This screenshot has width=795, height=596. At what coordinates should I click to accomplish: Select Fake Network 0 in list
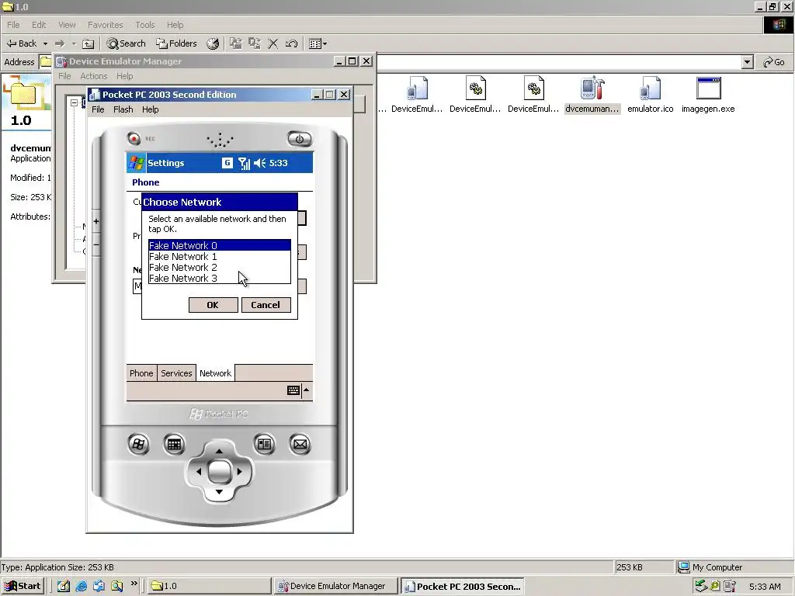pos(220,245)
